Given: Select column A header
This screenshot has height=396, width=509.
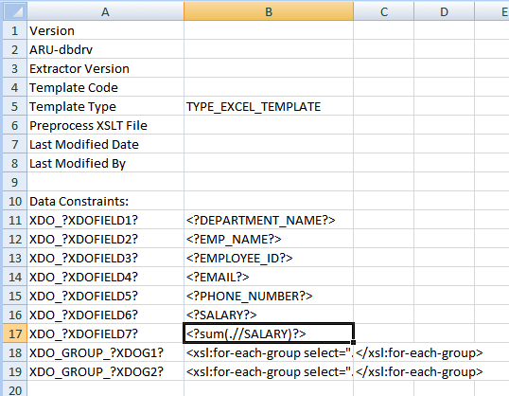Looking at the screenshot, I should (x=105, y=11).
